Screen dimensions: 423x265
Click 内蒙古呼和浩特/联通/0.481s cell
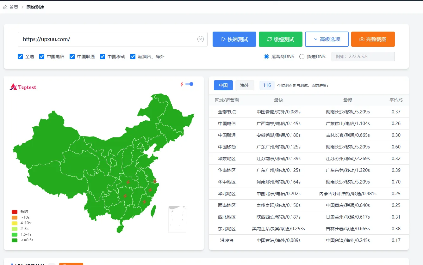coord(348,194)
